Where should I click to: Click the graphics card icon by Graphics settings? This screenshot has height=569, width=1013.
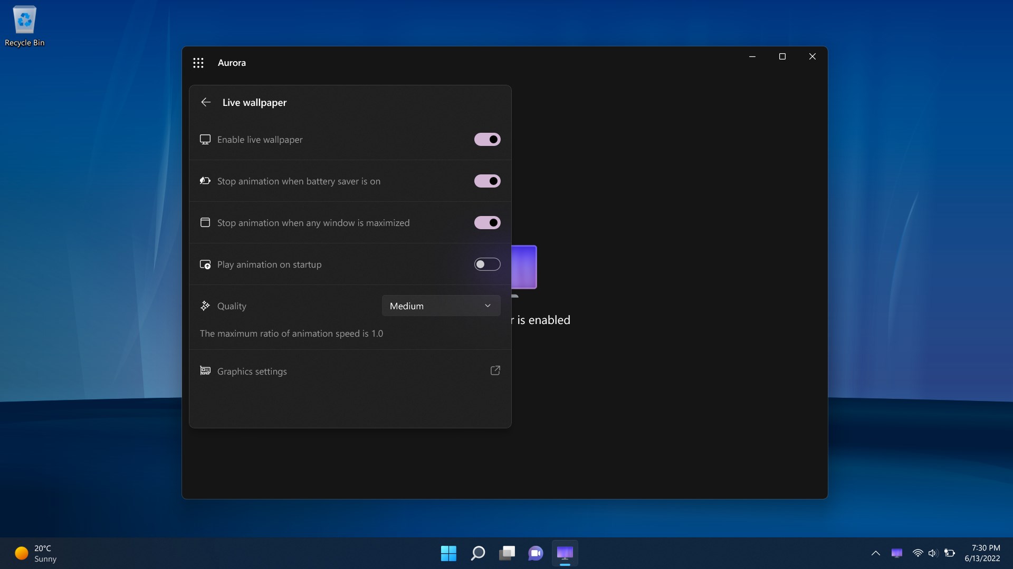click(205, 371)
